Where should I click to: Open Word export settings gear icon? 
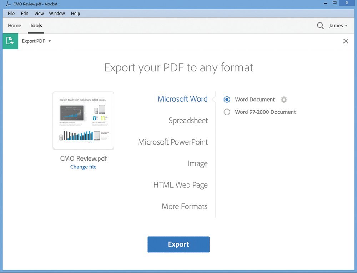[284, 100]
